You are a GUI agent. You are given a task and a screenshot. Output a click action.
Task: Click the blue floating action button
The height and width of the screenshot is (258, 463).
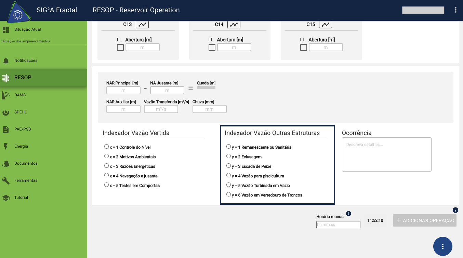coord(442,246)
